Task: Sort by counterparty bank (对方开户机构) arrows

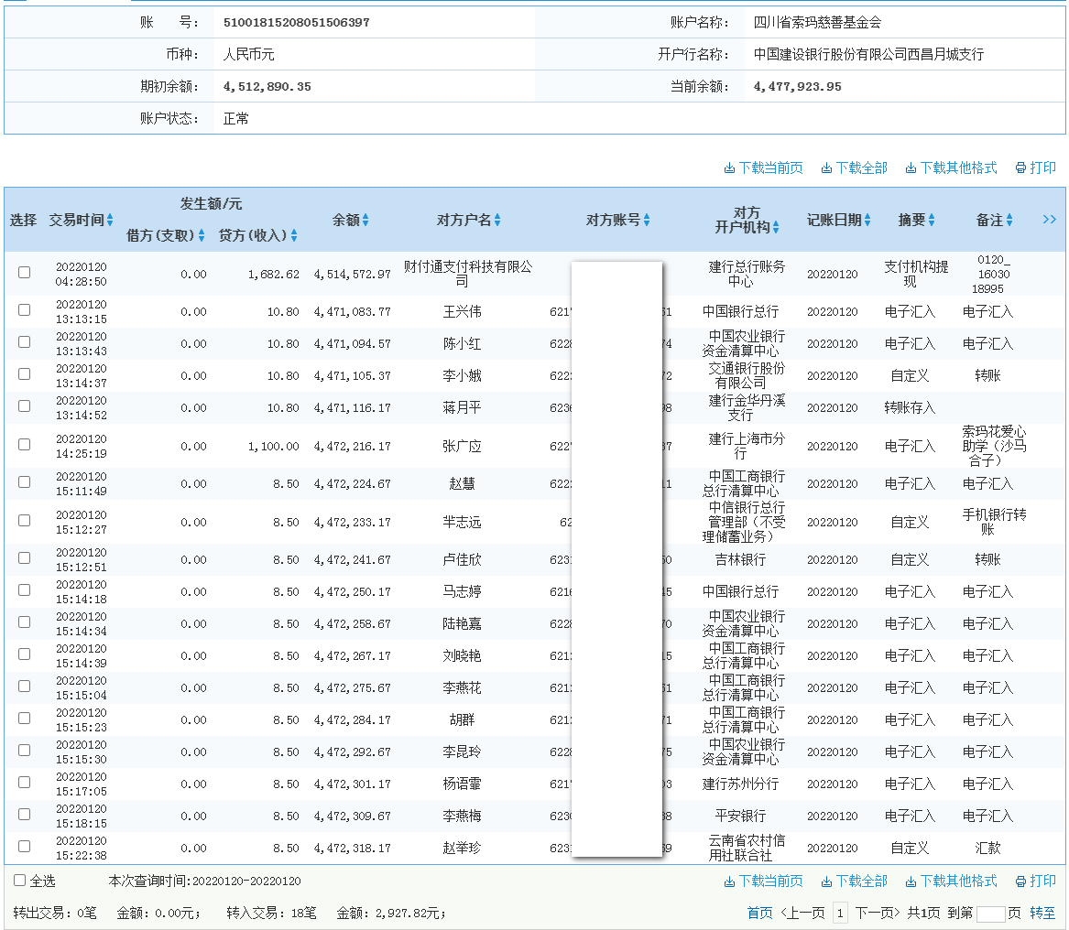Action: (x=776, y=228)
